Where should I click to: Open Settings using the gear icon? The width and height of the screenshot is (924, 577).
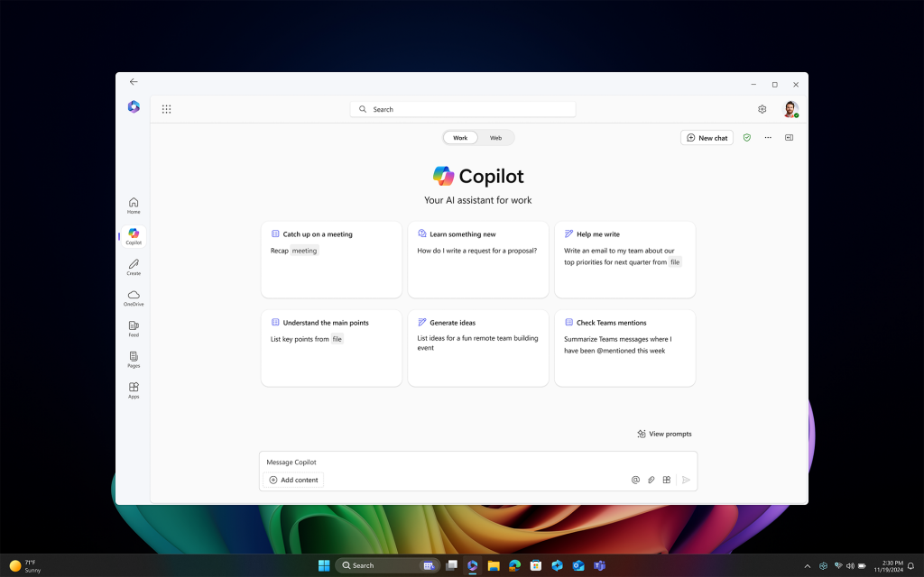(x=762, y=108)
